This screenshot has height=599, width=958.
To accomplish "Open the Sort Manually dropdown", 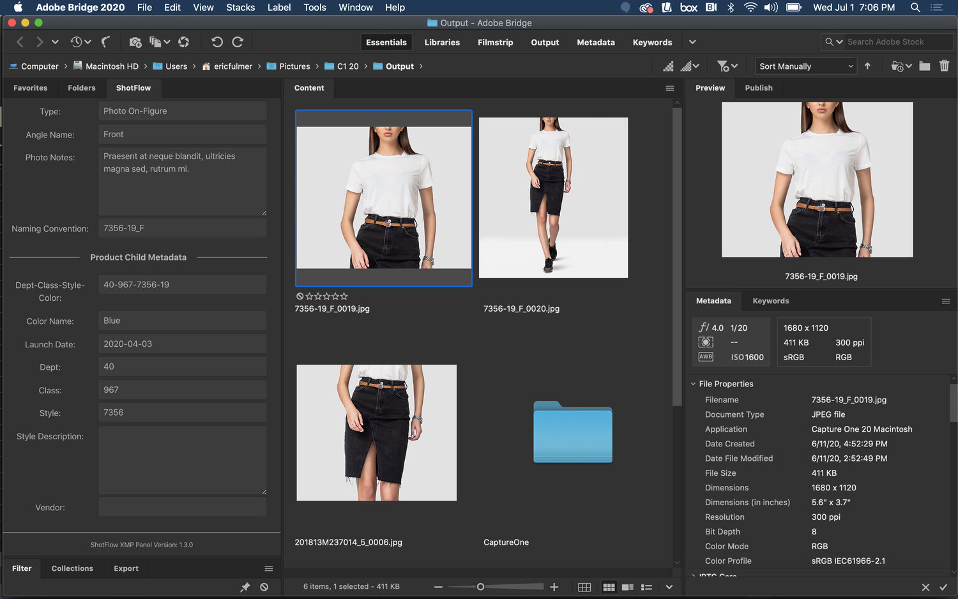I will click(805, 66).
